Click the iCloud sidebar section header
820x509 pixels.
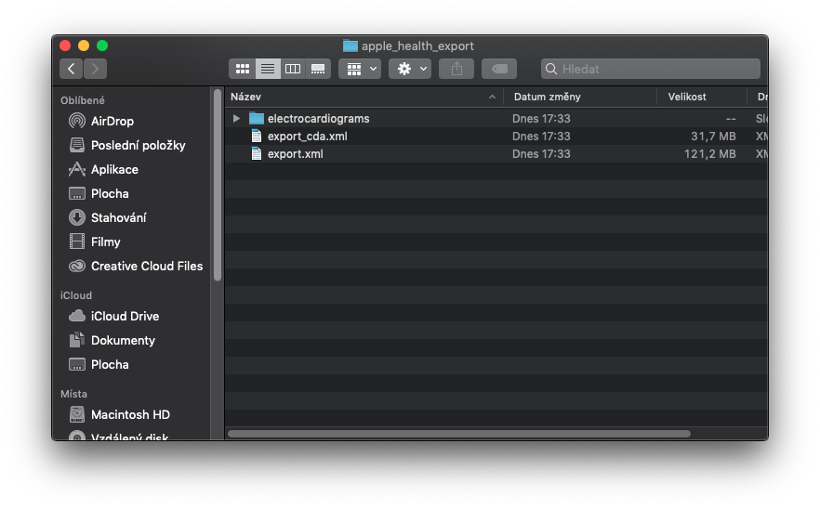76,295
